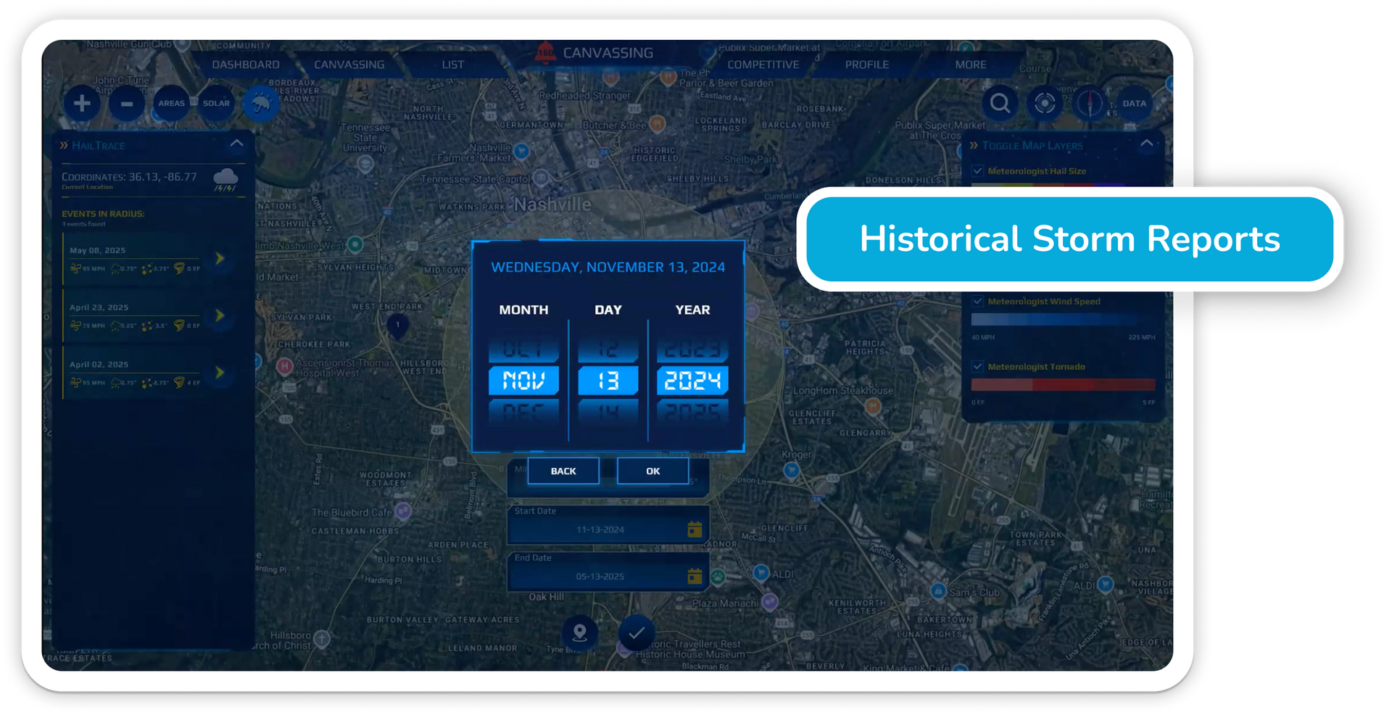Uncheck Meteorologist Hail Size layer
Screen dimensions: 1392x715
(x=977, y=171)
